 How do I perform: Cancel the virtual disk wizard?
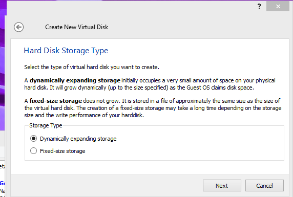click(x=264, y=186)
